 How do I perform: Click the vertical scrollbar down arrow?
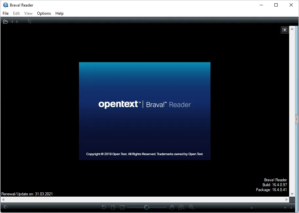click(292, 194)
